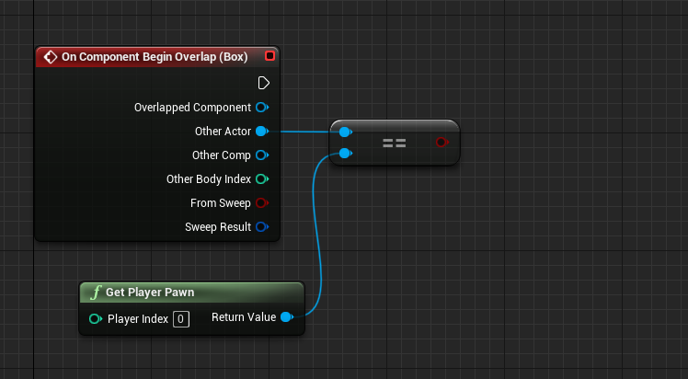
Task: Click the 'Player Index' label
Action: 138,319
